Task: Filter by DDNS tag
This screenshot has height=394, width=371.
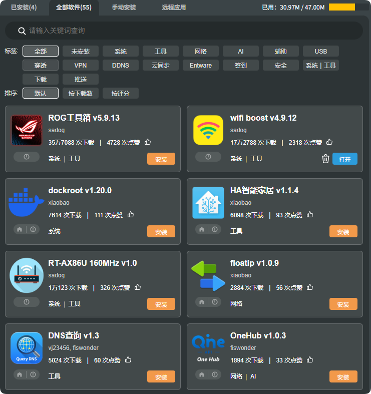Action: [121, 65]
